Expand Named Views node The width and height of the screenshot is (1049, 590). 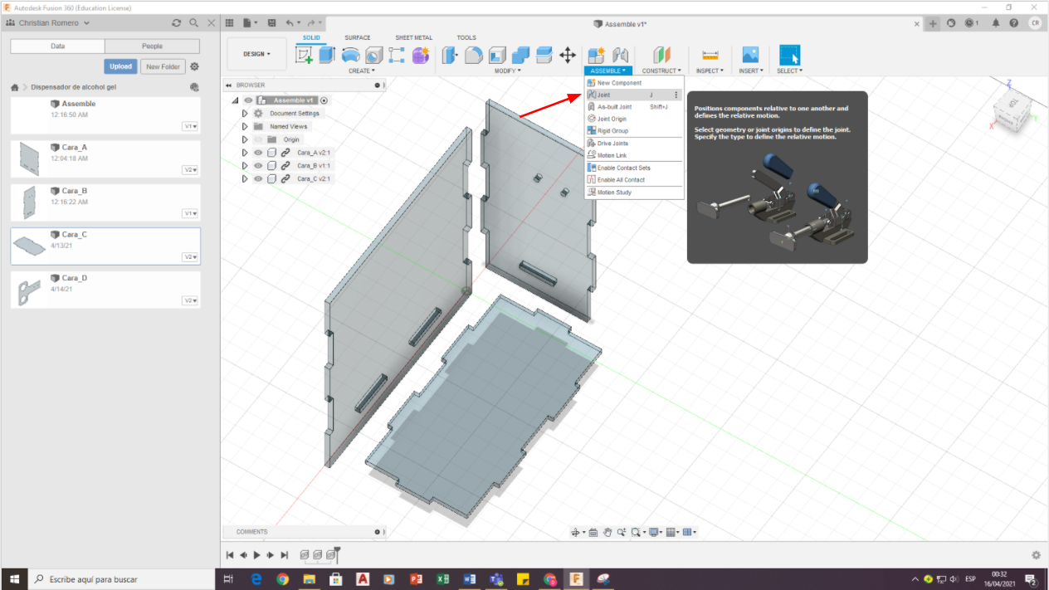[245, 127]
